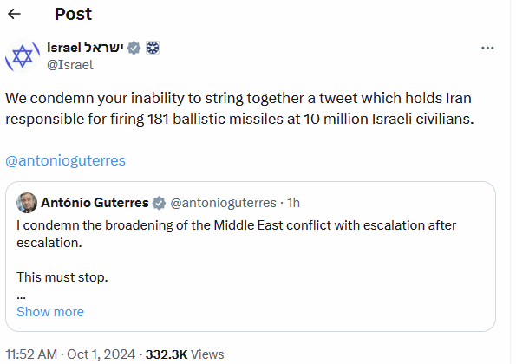Click the Post header title
This screenshot has width=516, height=364.
click(x=73, y=14)
